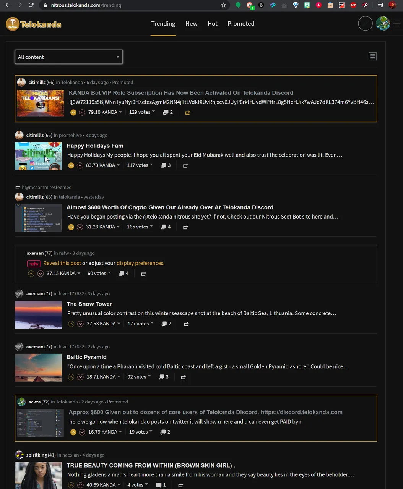Reblog Almost $600 Worth Of Crypto post
This screenshot has height=489, width=403.
pyautogui.click(x=185, y=227)
